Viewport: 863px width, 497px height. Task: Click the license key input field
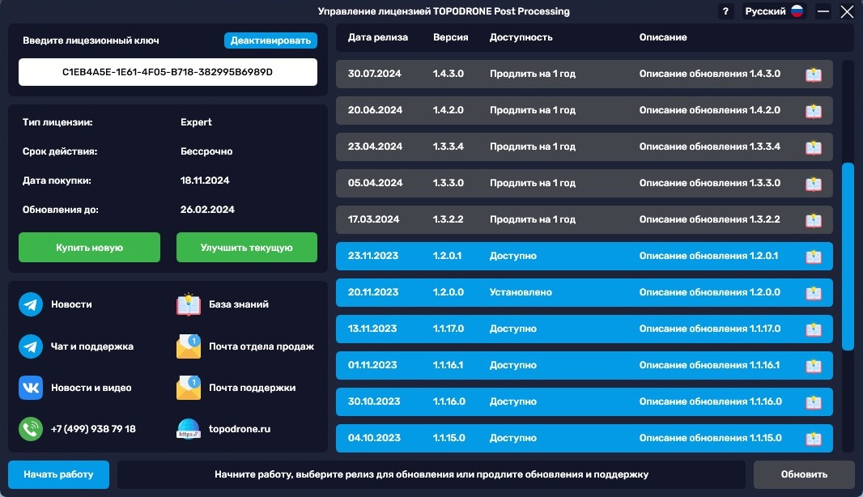[x=168, y=72]
